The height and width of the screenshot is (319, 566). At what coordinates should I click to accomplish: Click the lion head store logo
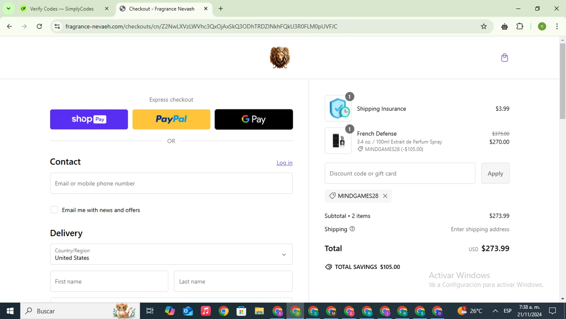(x=280, y=58)
